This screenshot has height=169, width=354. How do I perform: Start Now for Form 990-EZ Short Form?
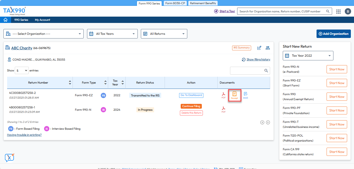[337, 83]
